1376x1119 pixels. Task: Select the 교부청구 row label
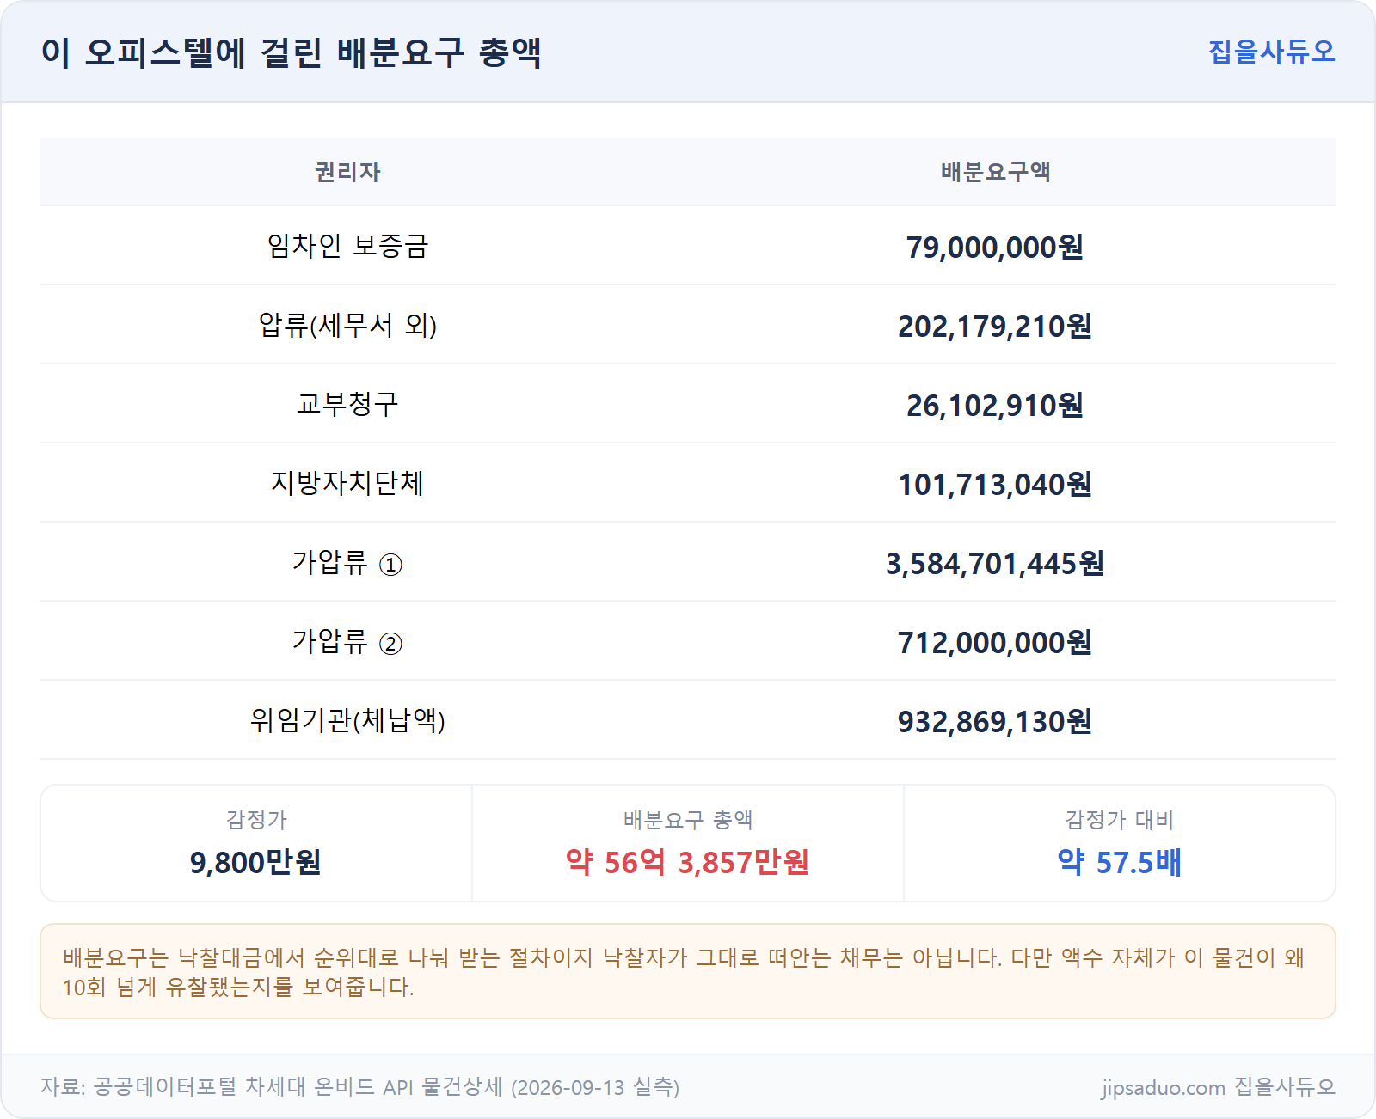tap(347, 405)
